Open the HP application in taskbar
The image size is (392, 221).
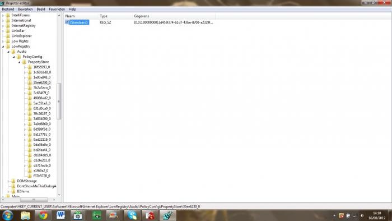pos(78,215)
